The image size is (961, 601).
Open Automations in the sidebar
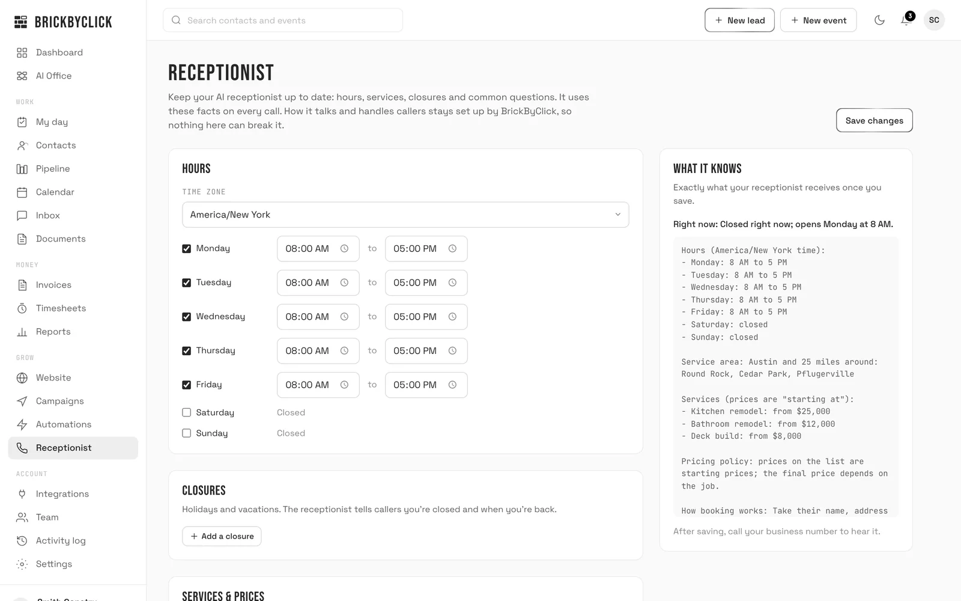(73, 424)
